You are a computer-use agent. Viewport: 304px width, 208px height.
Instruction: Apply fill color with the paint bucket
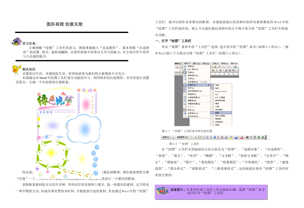[230, 137]
